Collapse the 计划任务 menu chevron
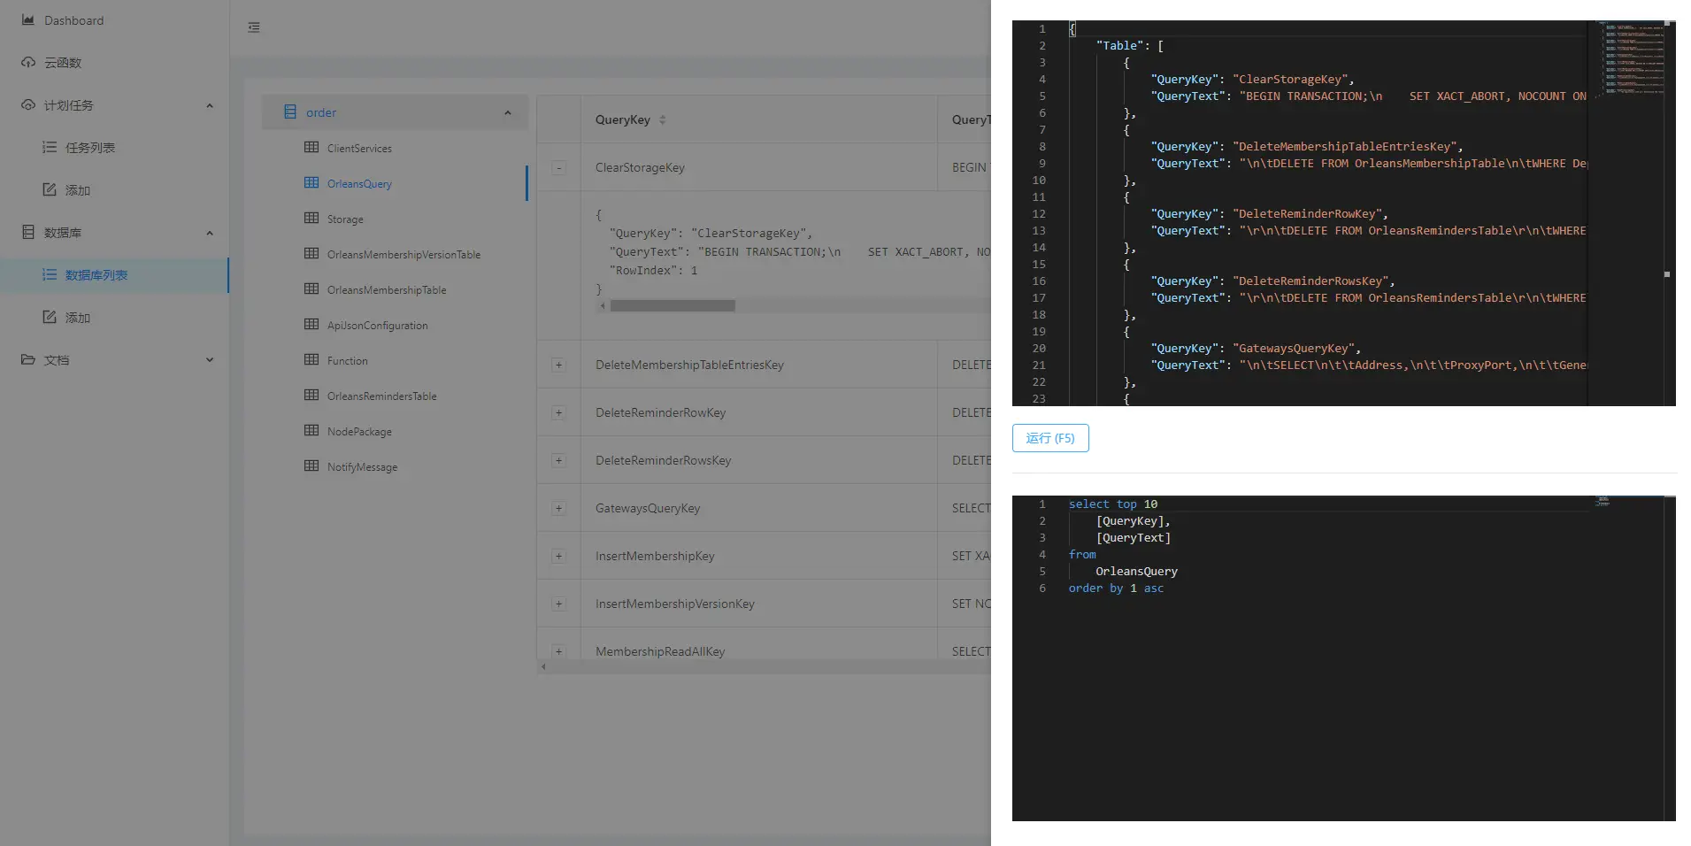1691x846 pixels. (x=210, y=106)
